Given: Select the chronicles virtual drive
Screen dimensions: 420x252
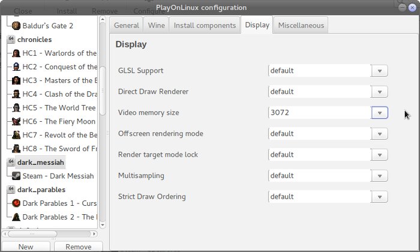Looking at the screenshot, I should coord(35,40).
